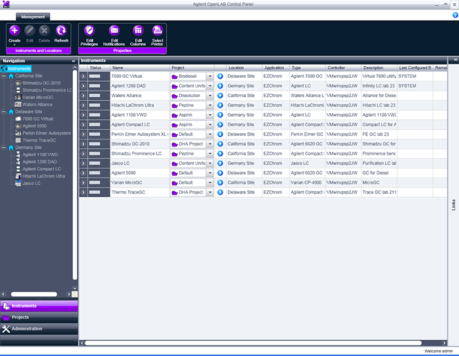Image resolution: width=459 pixels, height=356 pixels.
Task: Expand row details for Agilent 1100 VWD
Action: coord(83,115)
